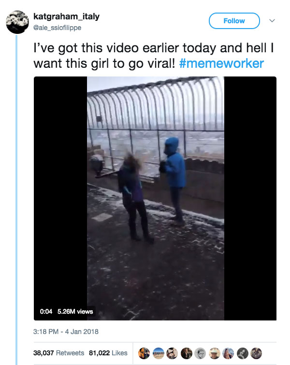290x365 pixels.
Task: Click the @ale_ssiofilippe handle
Action: pos(57,28)
